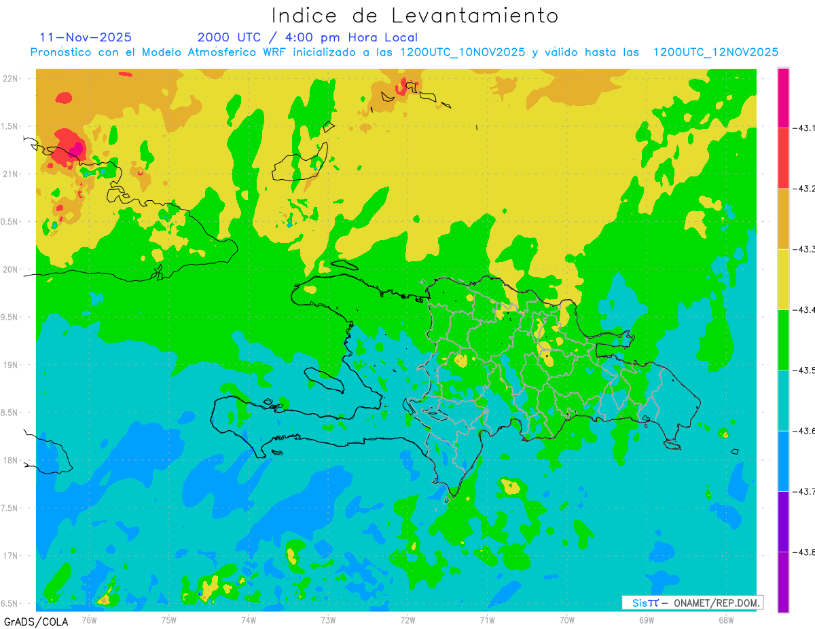The width and height of the screenshot is (815, 629).
Task: Click the '21N' latitude label
Action: [11, 174]
